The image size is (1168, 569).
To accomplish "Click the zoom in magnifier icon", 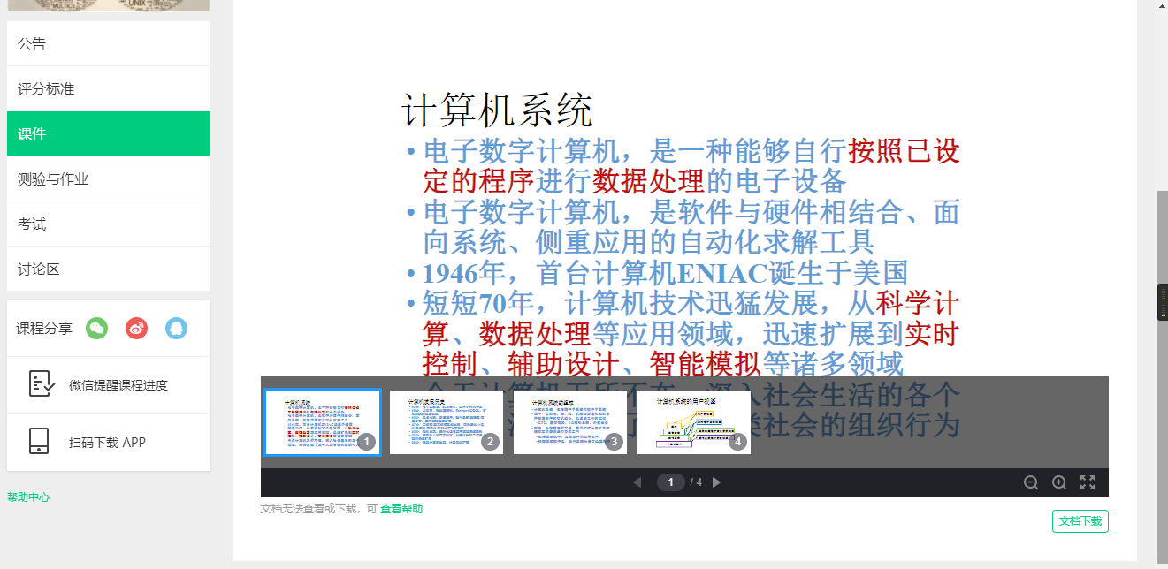I will click(1058, 482).
